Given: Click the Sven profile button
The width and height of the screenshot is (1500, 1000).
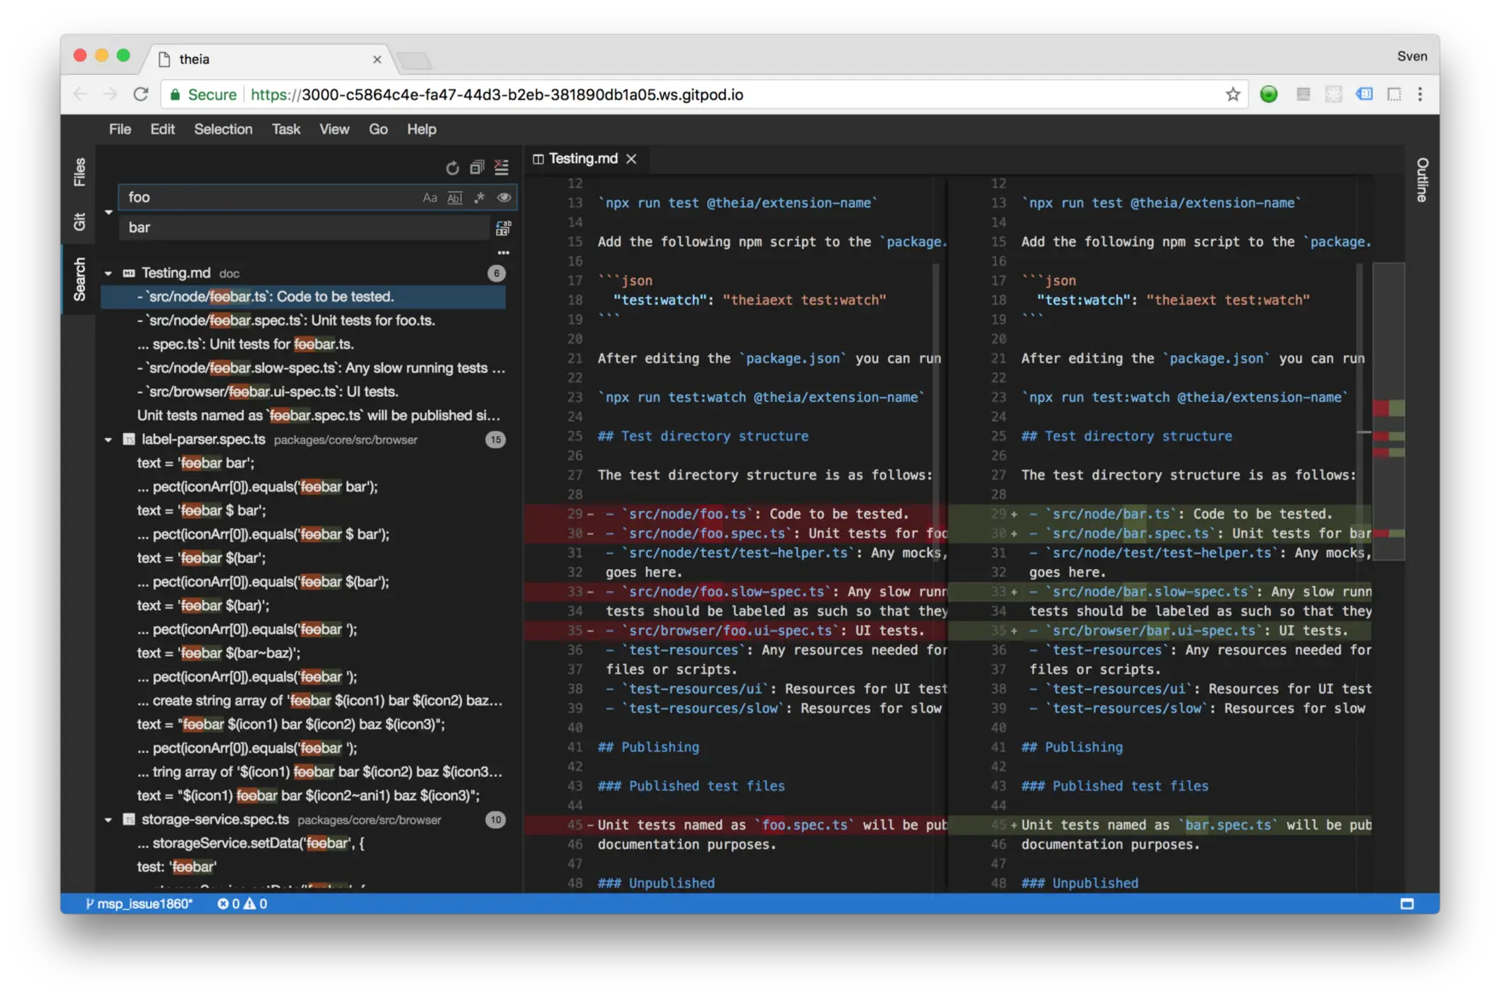Looking at the screenshot, I should click(x=1411, y=56).
